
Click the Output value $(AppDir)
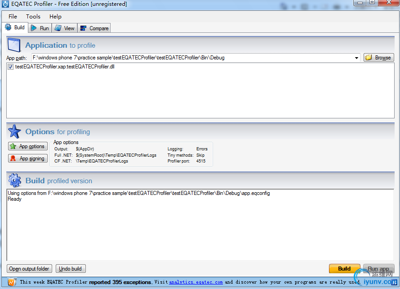pos(85,149)
